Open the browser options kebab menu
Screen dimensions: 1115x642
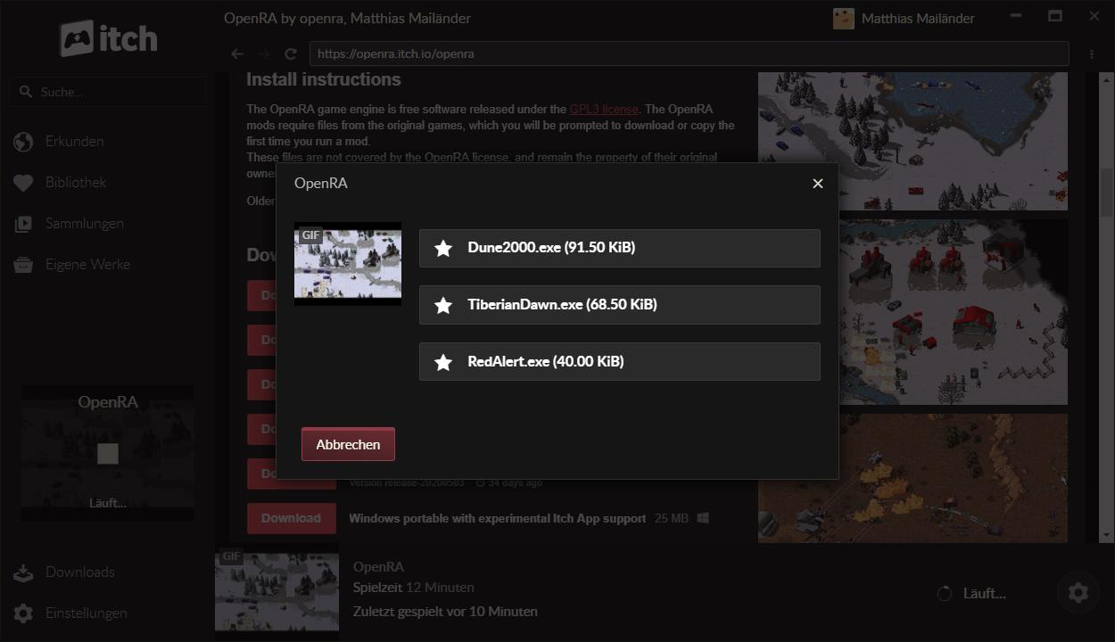pos(1091,53)
